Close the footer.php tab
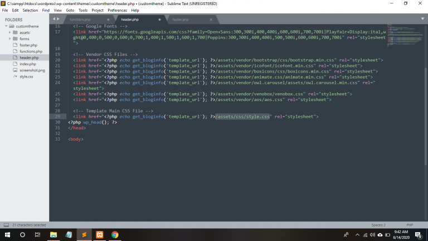 (211, 20)
